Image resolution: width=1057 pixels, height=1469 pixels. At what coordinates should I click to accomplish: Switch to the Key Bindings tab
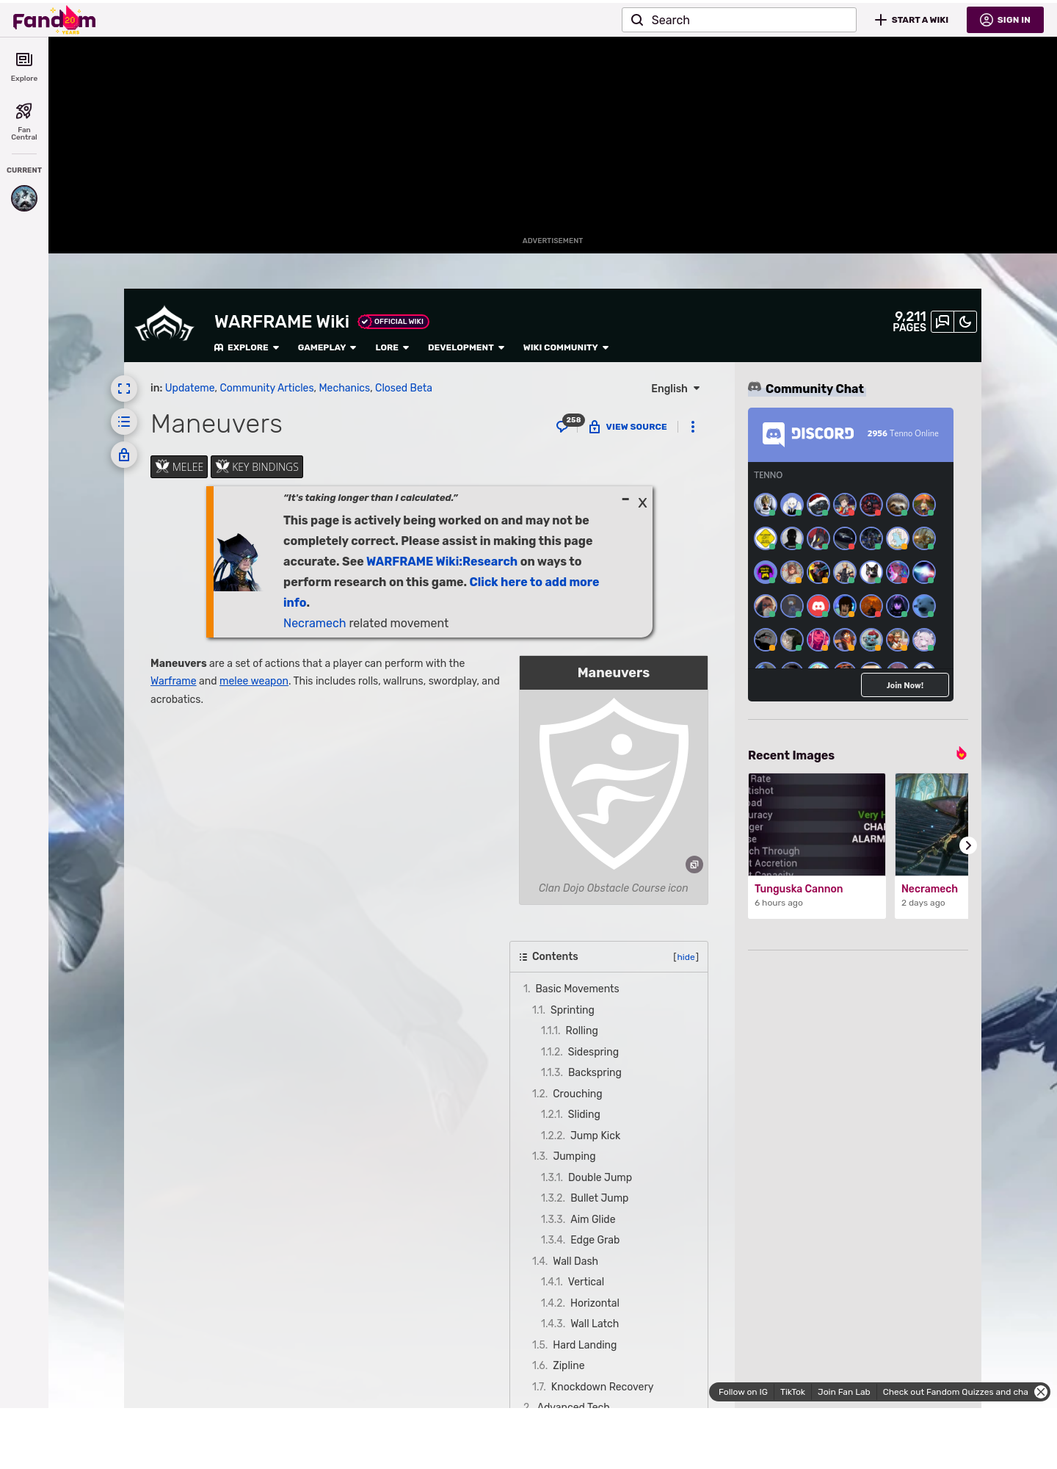[x=257, y=467]
